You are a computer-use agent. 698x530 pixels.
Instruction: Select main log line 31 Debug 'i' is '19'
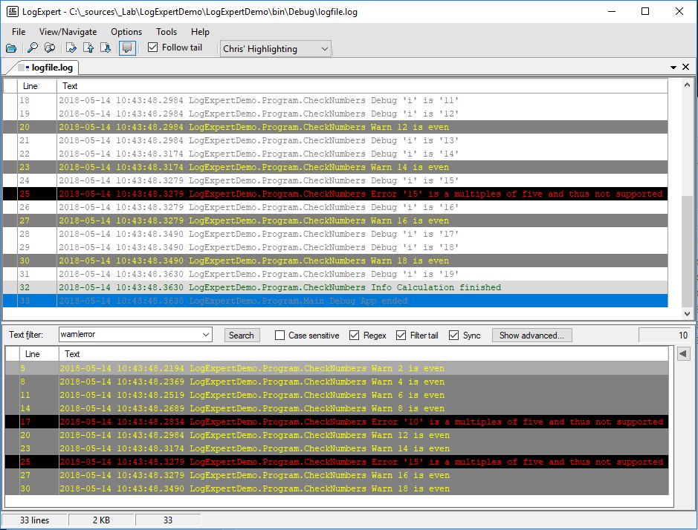coord(335,274)
